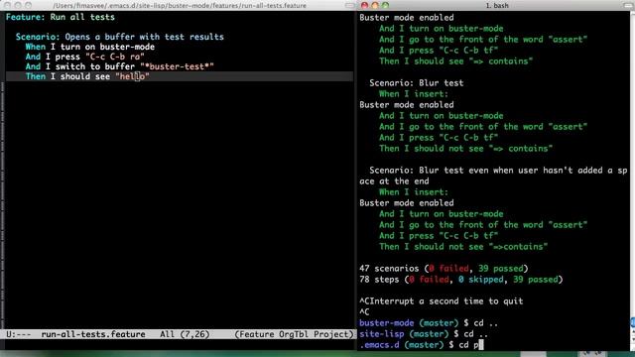Click 'Then I should not see "=> contains"' line
Image resolution: width=635 pixels, height=357 pixels.
(x=465, y=149)
